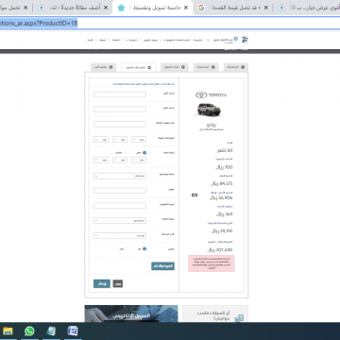Open the wide dropdown below the date selectors
Screen dimensions: 340x340
coord(120,176)
